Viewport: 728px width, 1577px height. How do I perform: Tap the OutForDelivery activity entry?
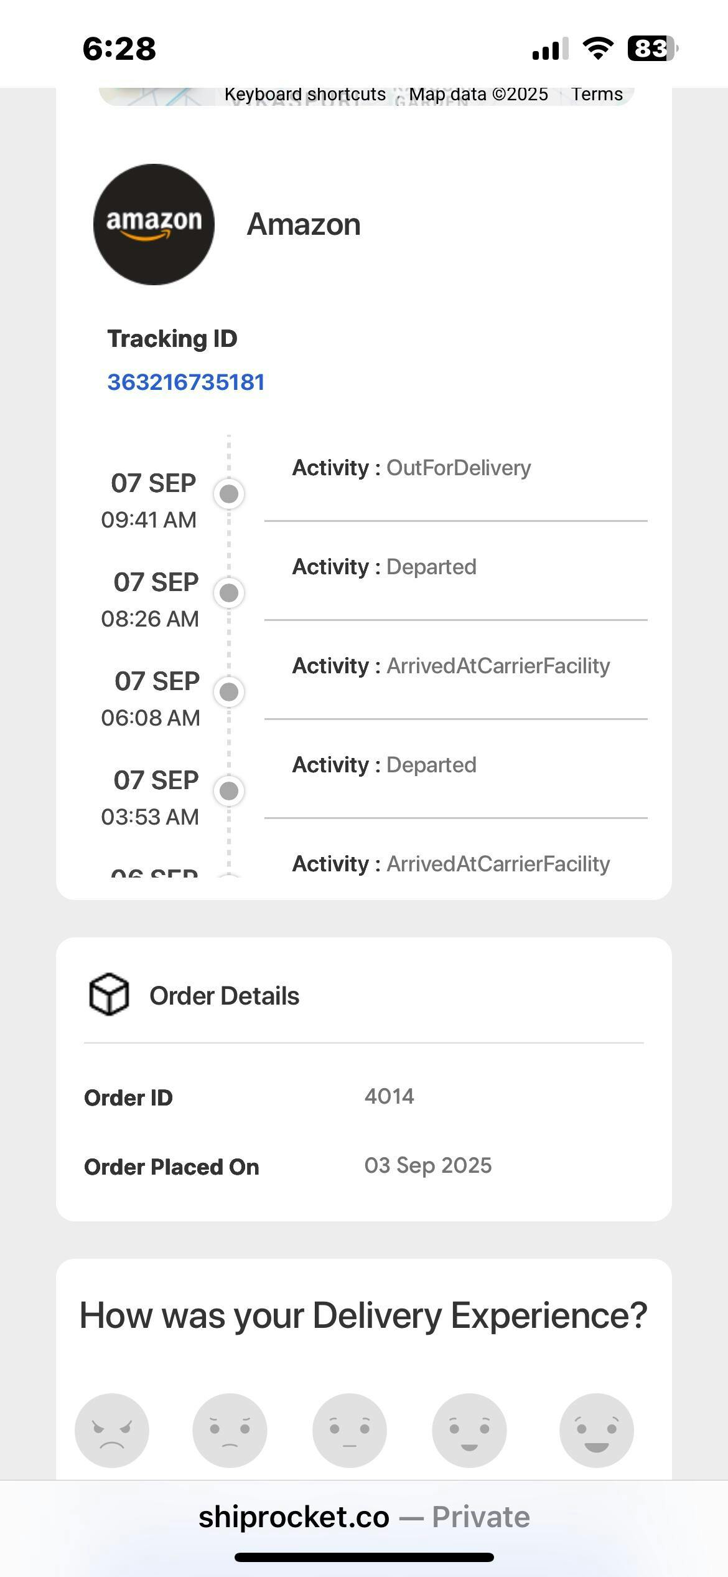pos(411,468)
